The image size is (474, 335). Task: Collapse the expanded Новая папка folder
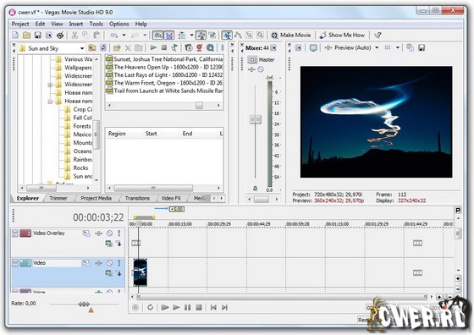pyautogui.click(x=50, y=102)
